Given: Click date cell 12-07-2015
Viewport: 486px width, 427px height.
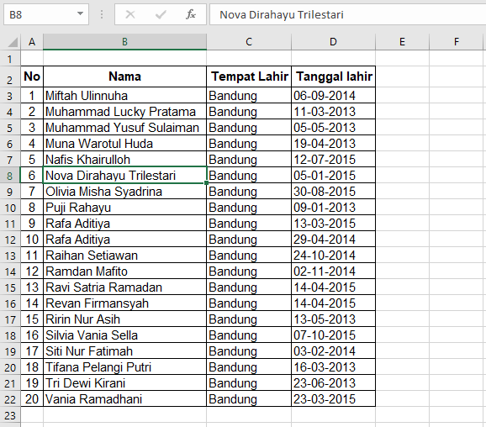Looking at the screenshot, I should 334,160.
